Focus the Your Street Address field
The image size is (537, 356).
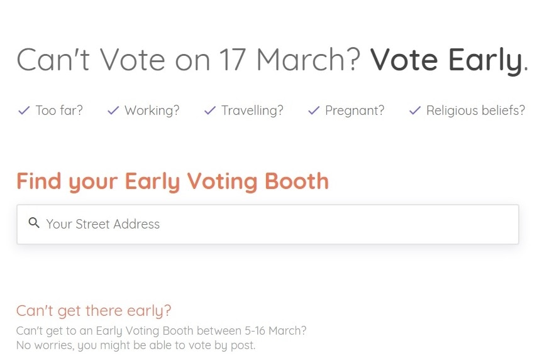point(268,224)
